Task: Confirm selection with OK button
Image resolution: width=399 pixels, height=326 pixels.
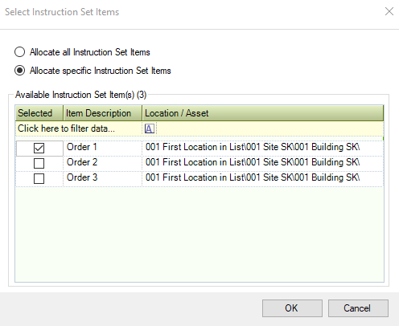Action: (x=292, y=308)
